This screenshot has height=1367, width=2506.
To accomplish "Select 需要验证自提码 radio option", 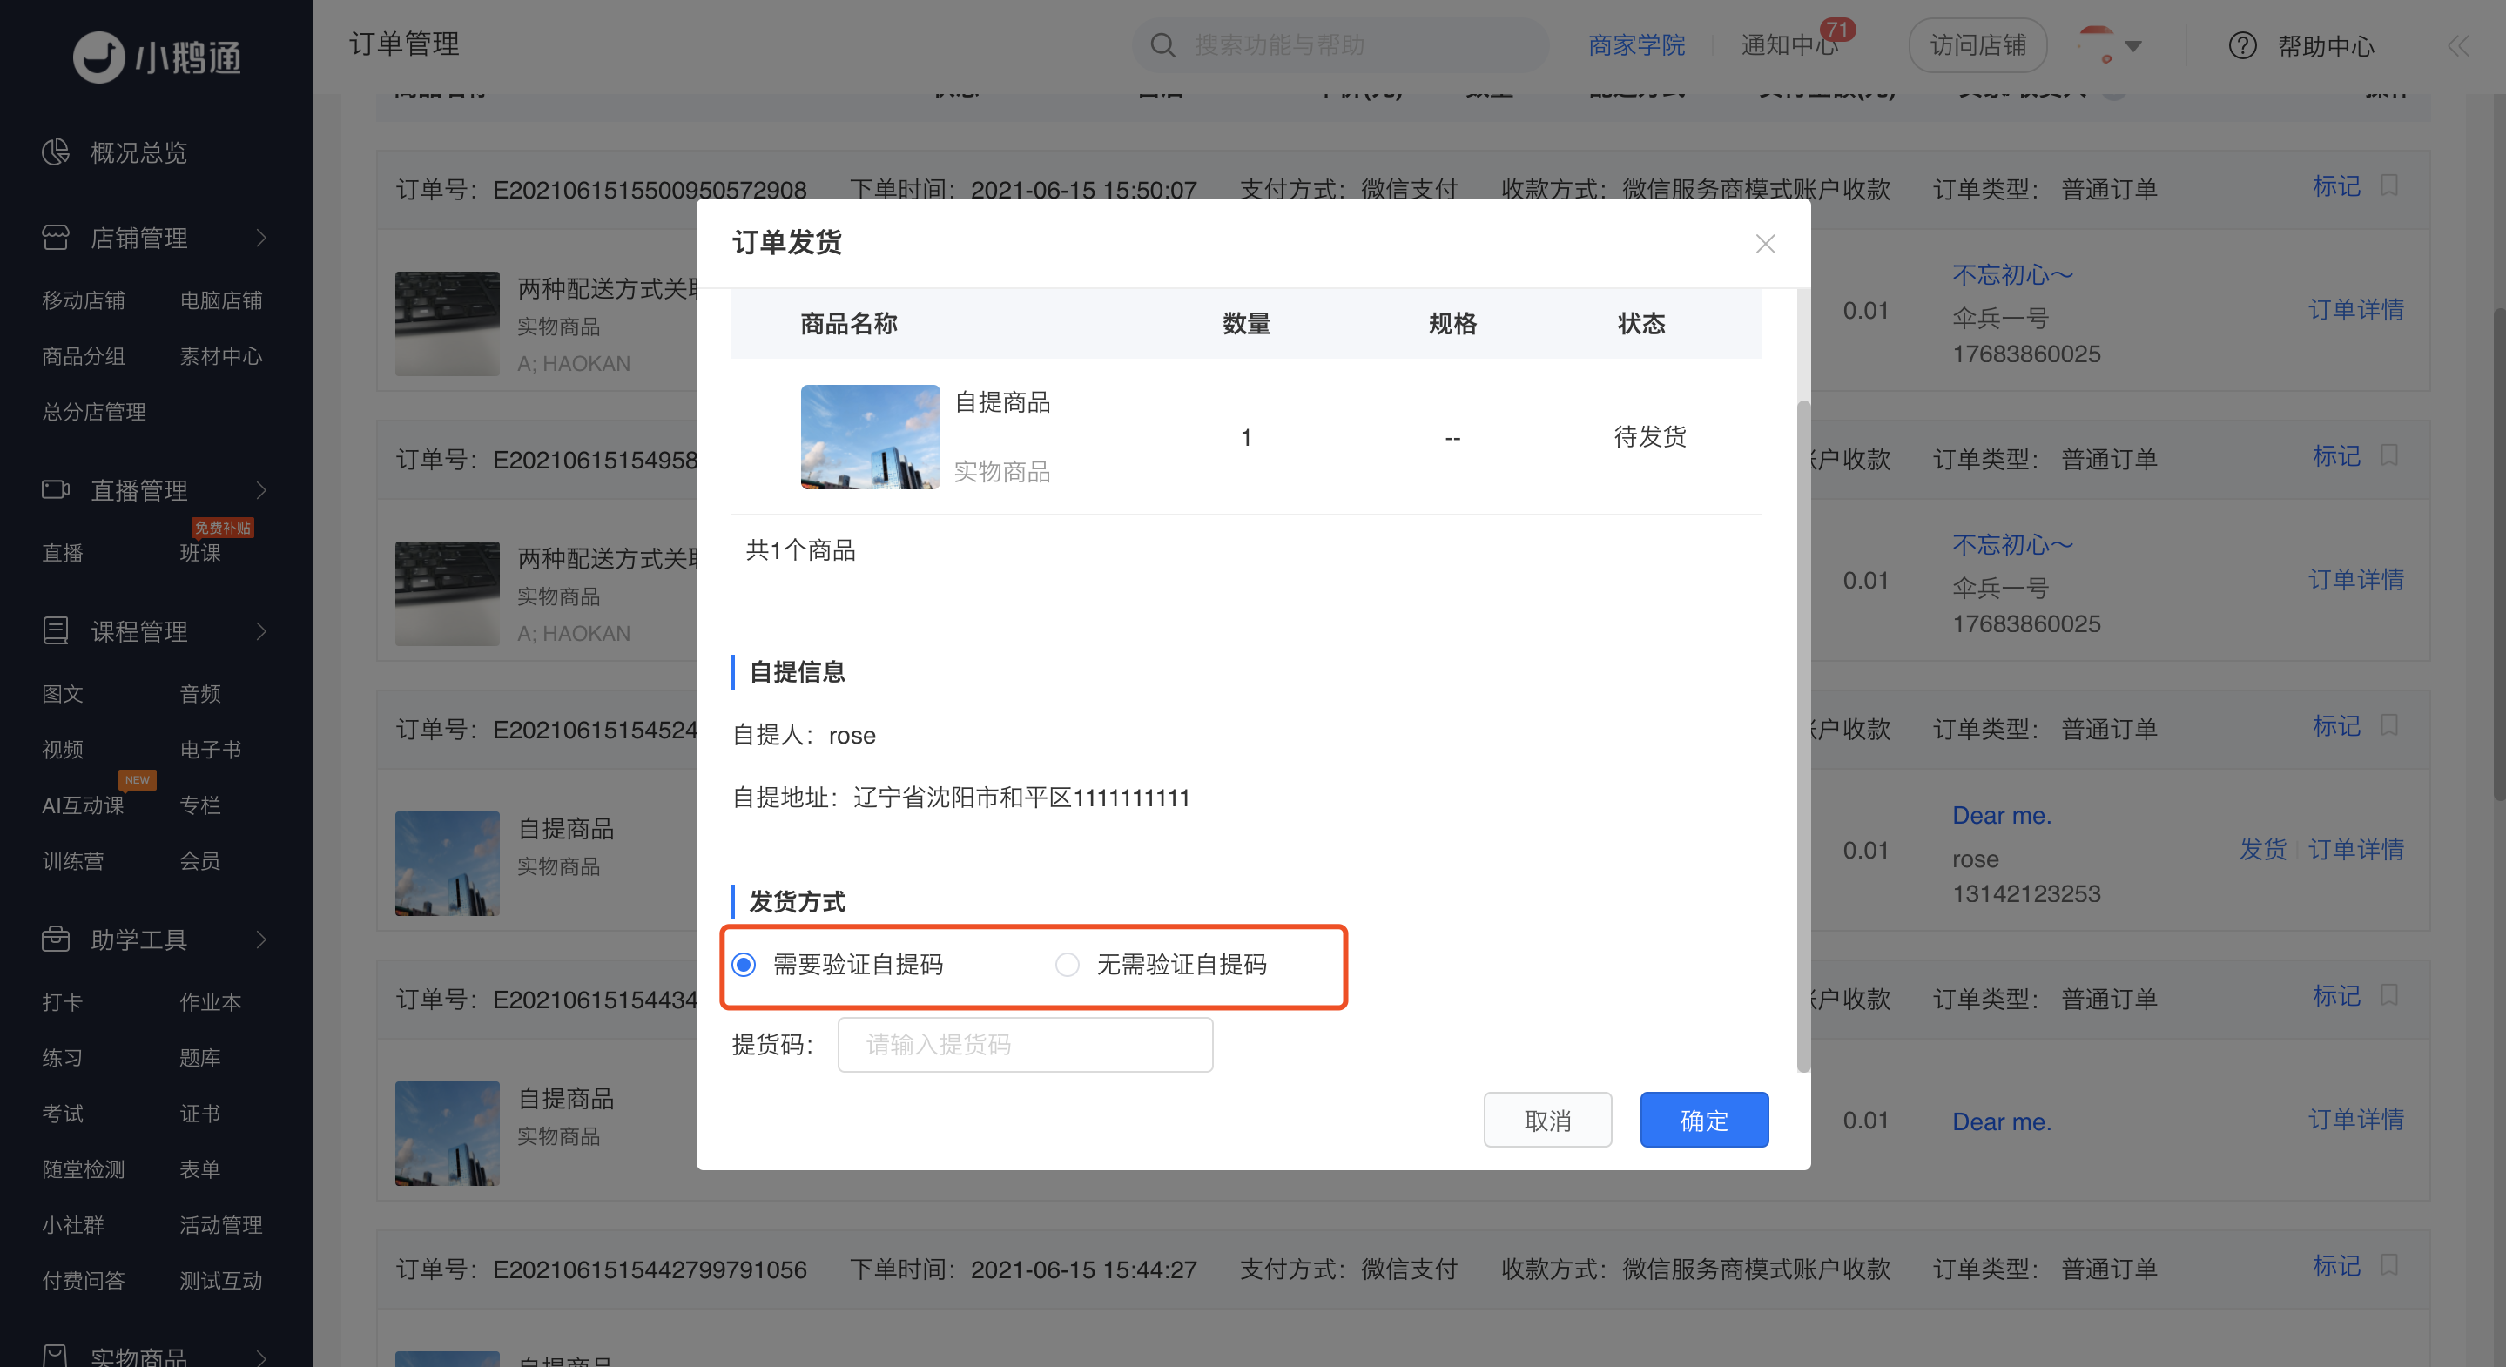I will [744, 964].
